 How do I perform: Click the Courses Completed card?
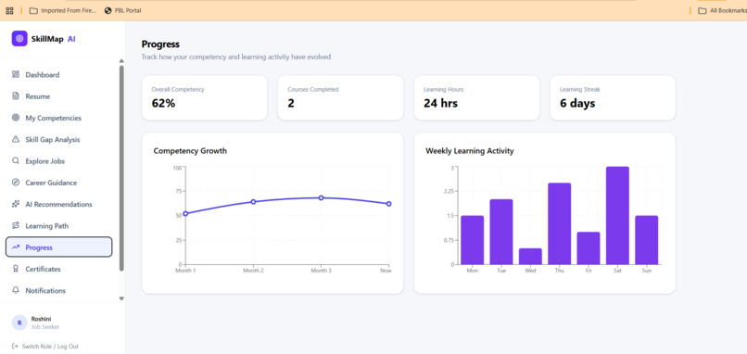click(341, 97)
